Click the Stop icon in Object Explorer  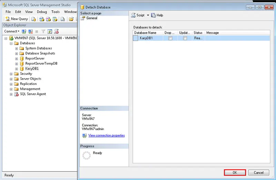pos(37,31)
